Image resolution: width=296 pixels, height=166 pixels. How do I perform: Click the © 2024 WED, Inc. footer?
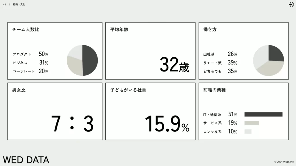point(284,162)
